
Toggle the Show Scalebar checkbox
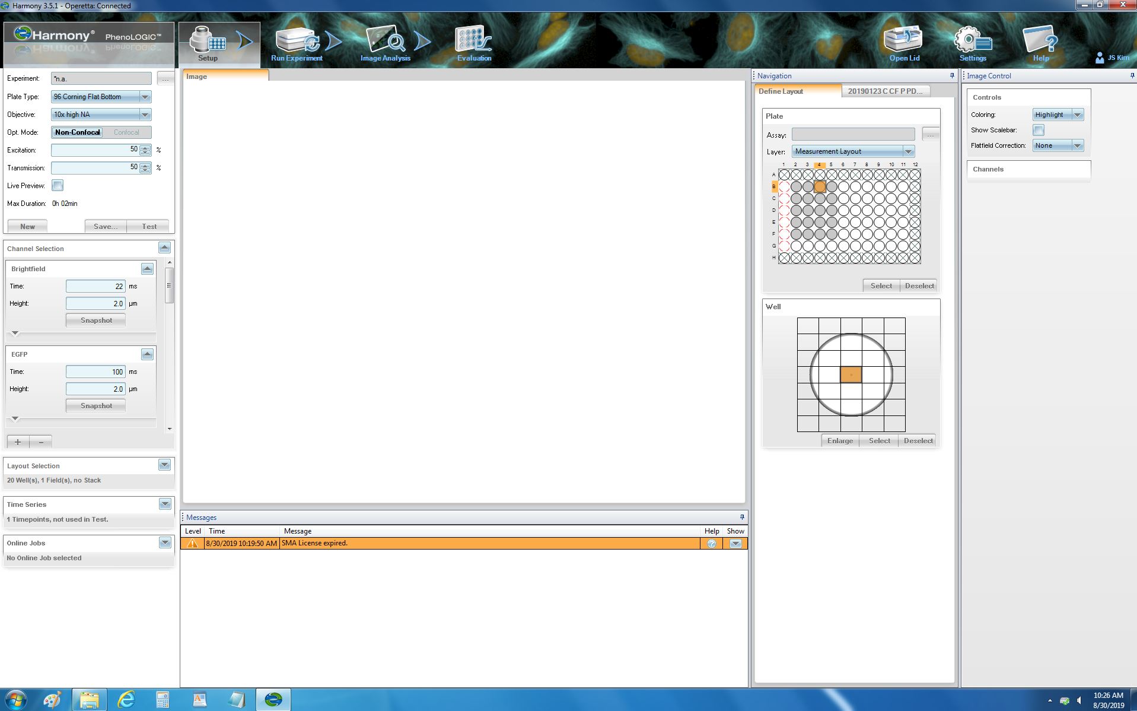1039,130
